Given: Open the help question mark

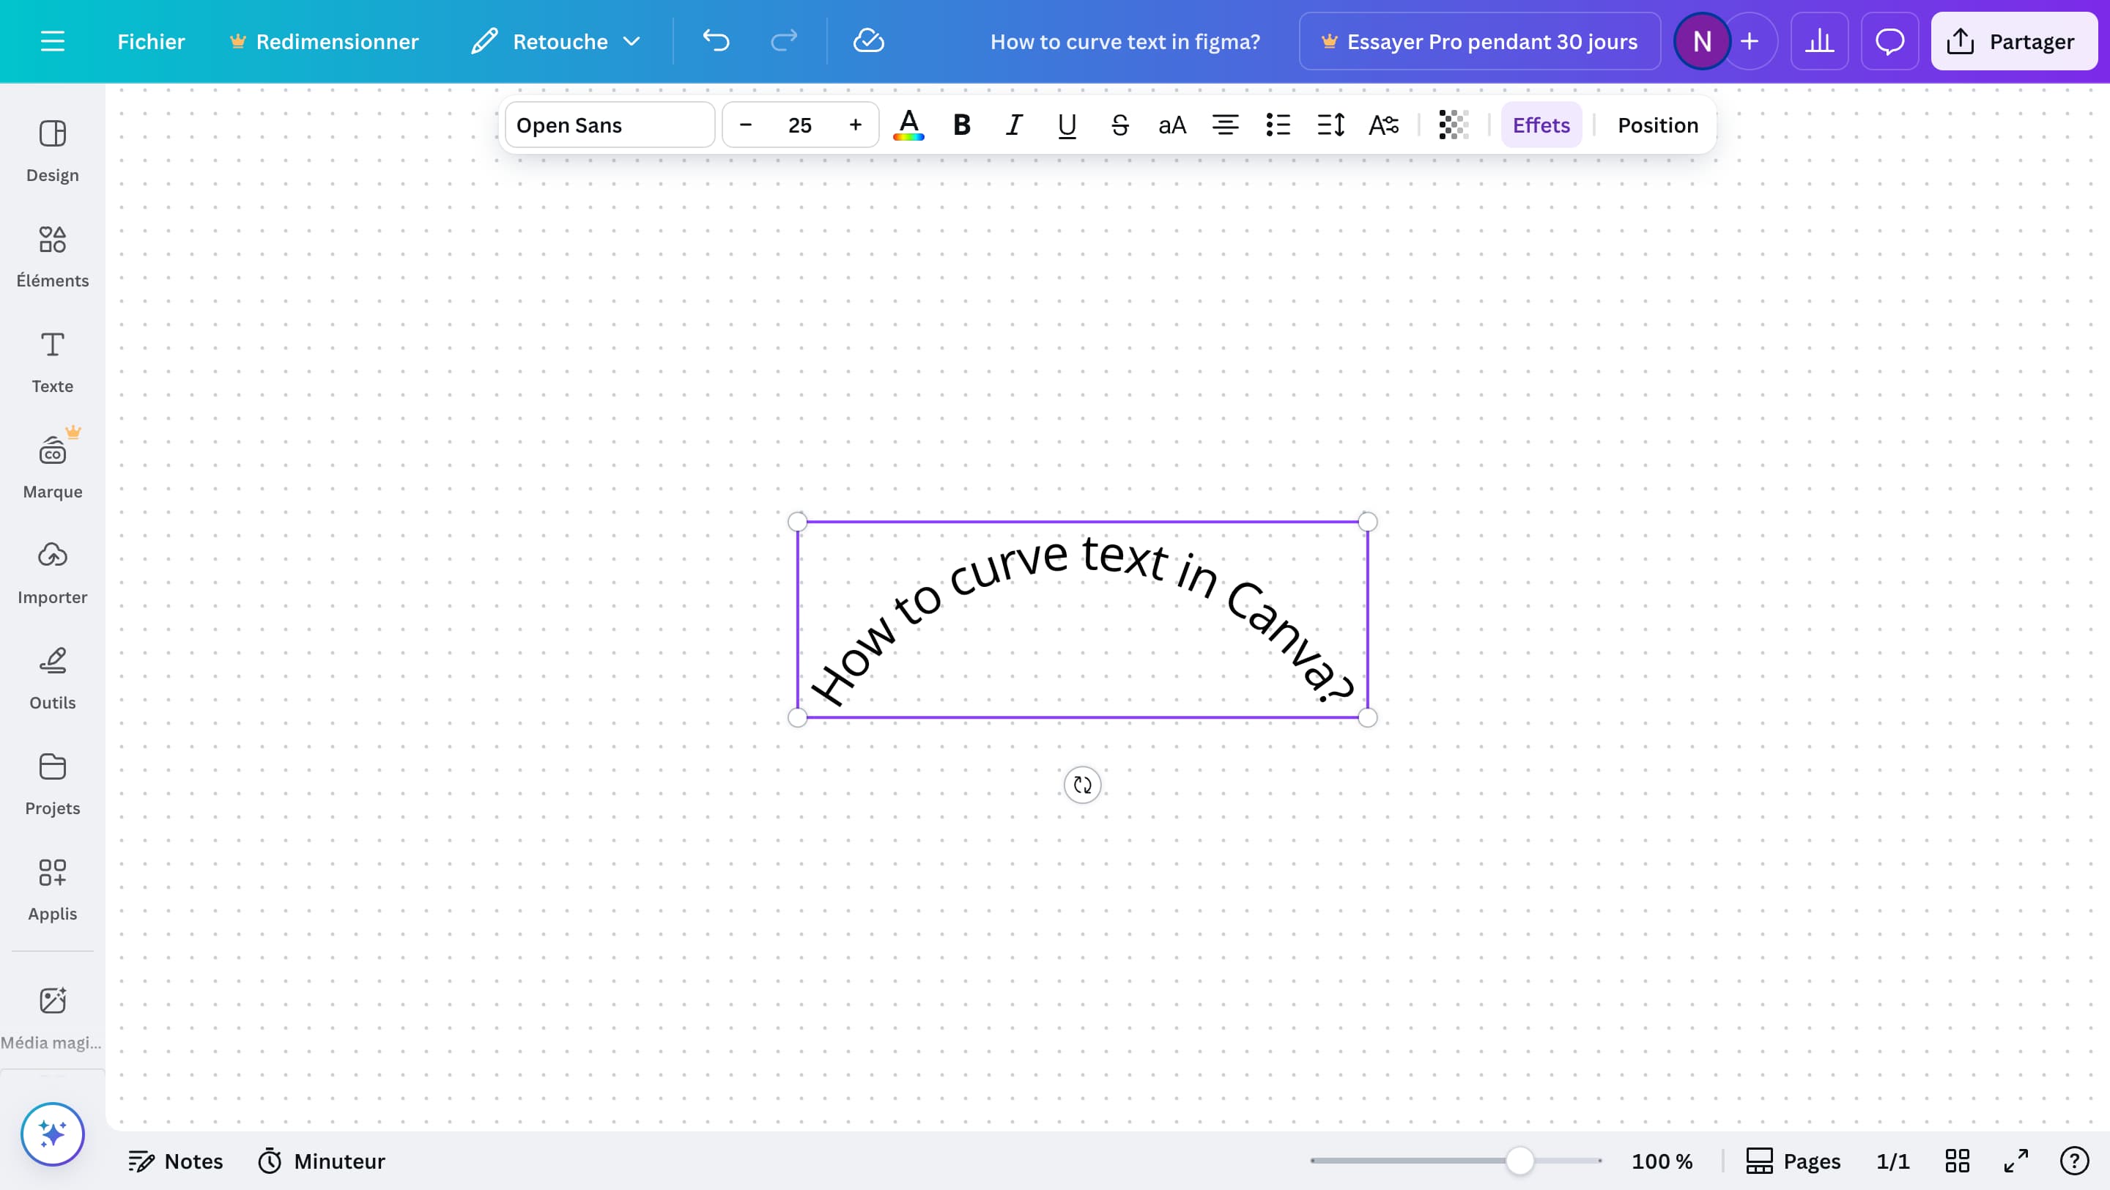Looking at the screenshot, I should coord(2074,1161).
